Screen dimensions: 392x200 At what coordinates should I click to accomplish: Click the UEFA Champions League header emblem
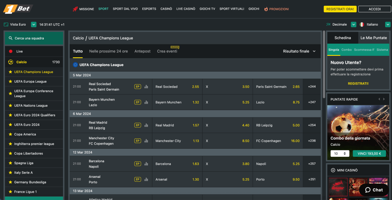pyautogui.click(x=75, y=65)
